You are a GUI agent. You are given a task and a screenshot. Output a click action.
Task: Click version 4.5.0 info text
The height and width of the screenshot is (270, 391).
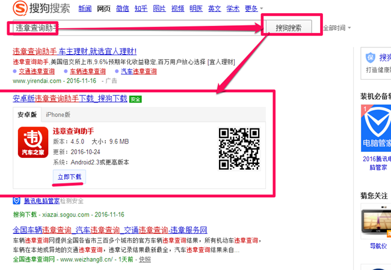(69, 142)
